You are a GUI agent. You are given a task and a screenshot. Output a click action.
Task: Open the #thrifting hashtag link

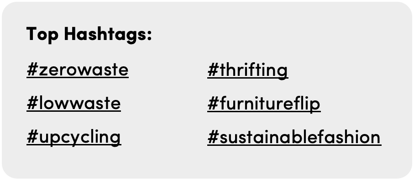pyautogui.click(x=248, y=70)
